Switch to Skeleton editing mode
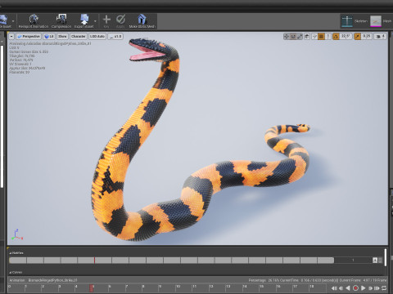This screenshot has height=294, width=393. (x=355, y=21)
